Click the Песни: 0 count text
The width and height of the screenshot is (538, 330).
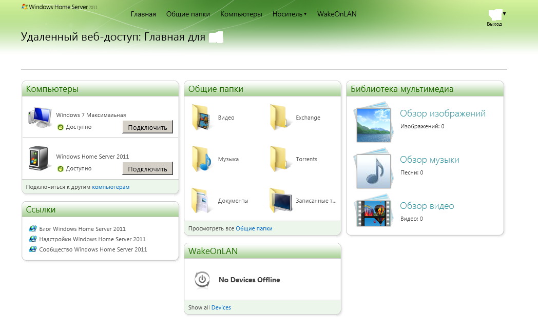[411, 172]
